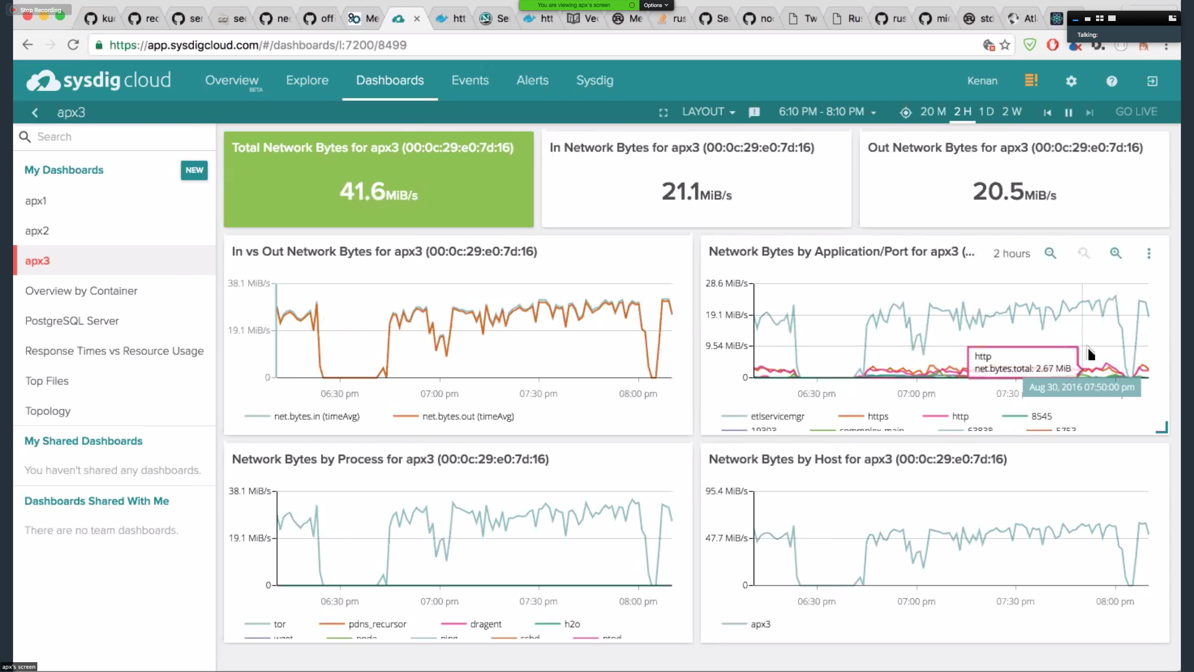Select the 2 H time range
The width and height of the screenshot is (1194, 672).
[962, 112]
